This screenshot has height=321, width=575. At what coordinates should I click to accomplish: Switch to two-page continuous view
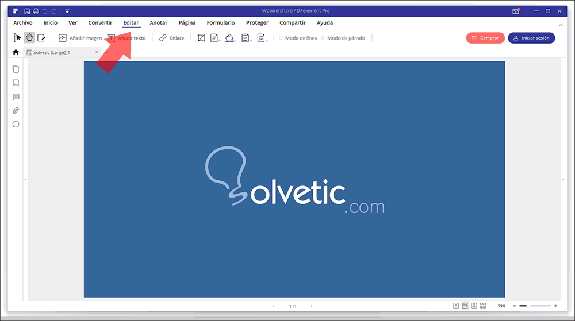(x=484, y=305)
